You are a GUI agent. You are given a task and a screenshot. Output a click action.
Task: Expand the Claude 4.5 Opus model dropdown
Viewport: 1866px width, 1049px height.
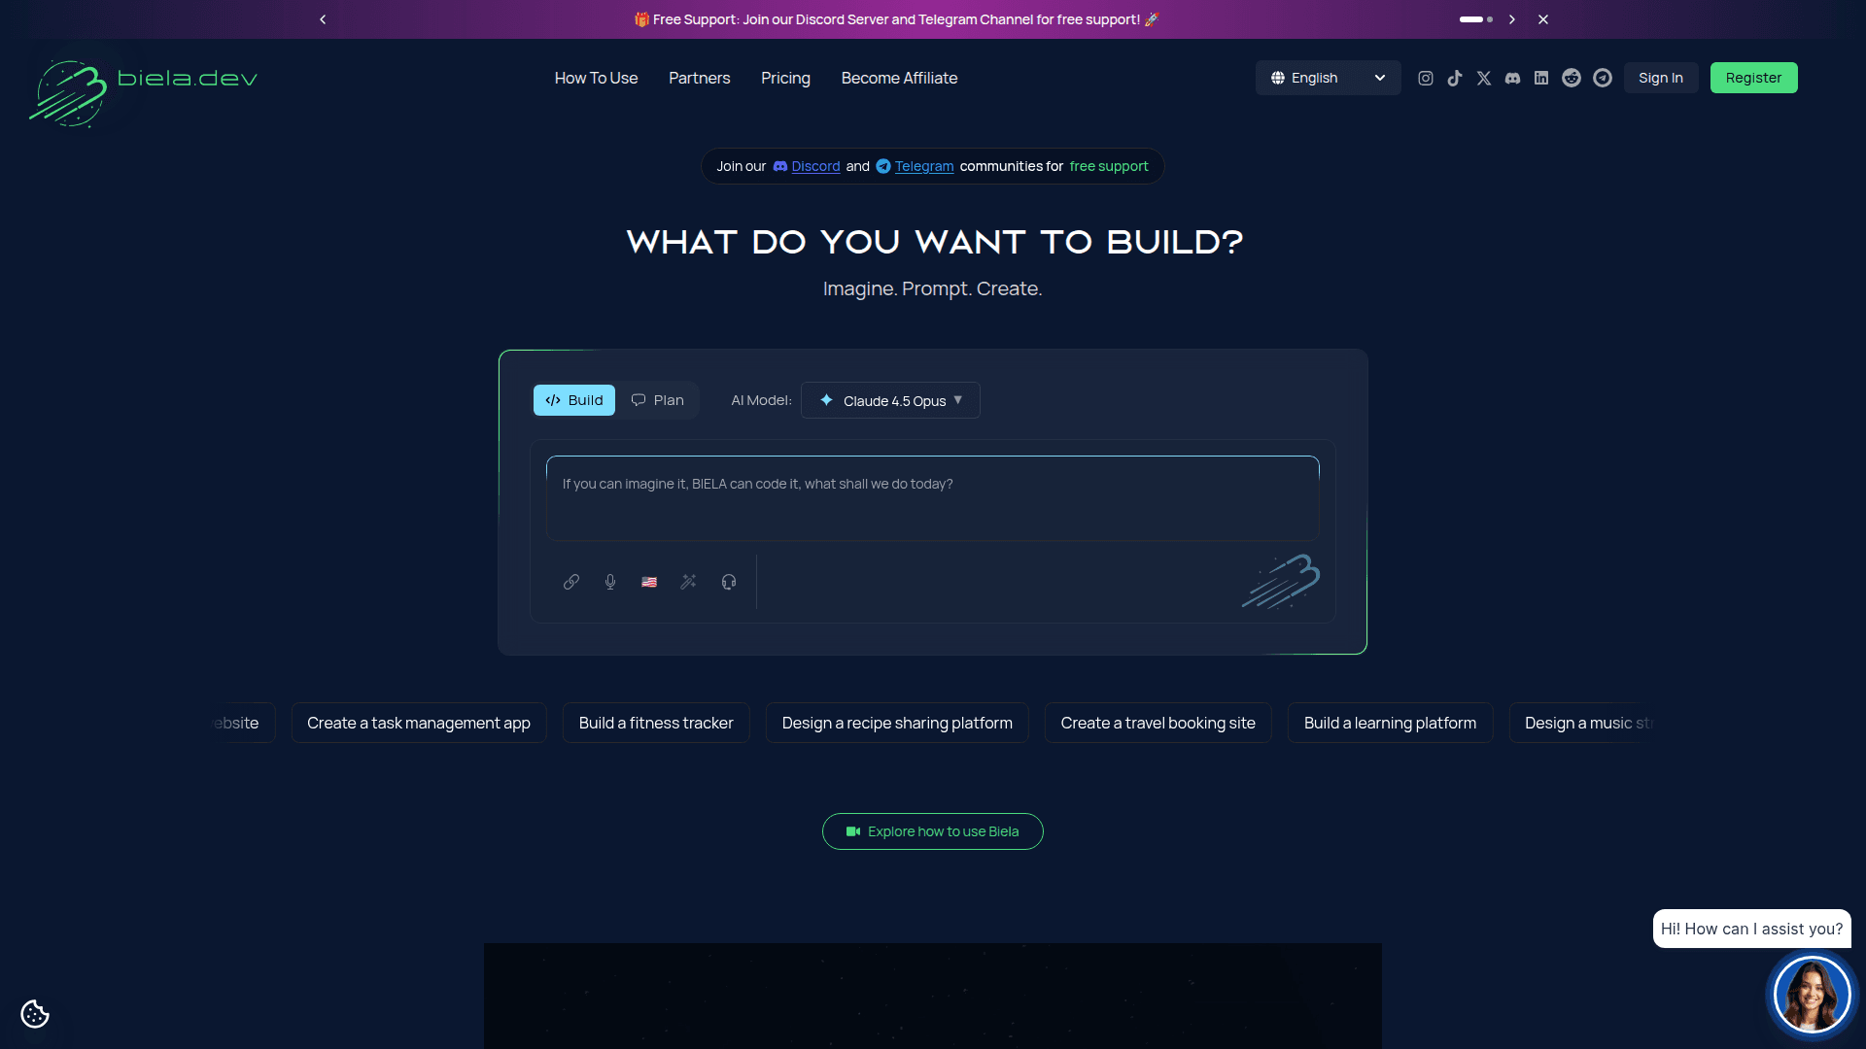pyautogui.click(x=890, y=400)
